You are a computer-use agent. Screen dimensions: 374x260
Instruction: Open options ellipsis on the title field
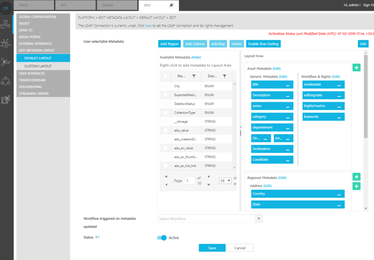[288, 85]
